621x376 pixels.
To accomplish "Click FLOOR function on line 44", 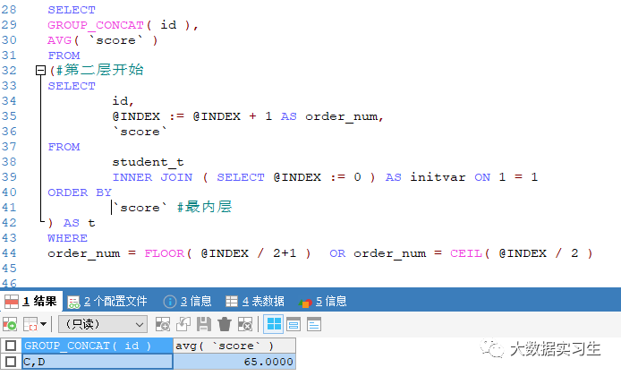I will (164, 253).
